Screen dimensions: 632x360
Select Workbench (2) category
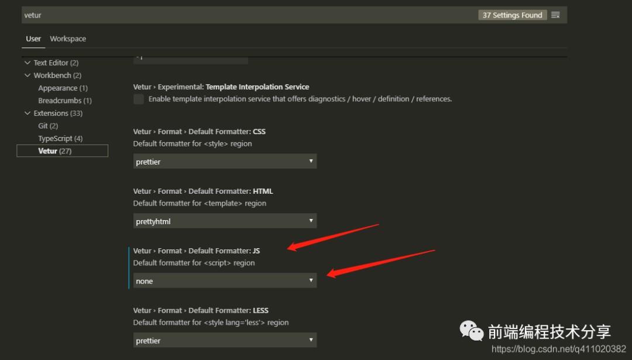pyautogui.click(x=57, y=75)
